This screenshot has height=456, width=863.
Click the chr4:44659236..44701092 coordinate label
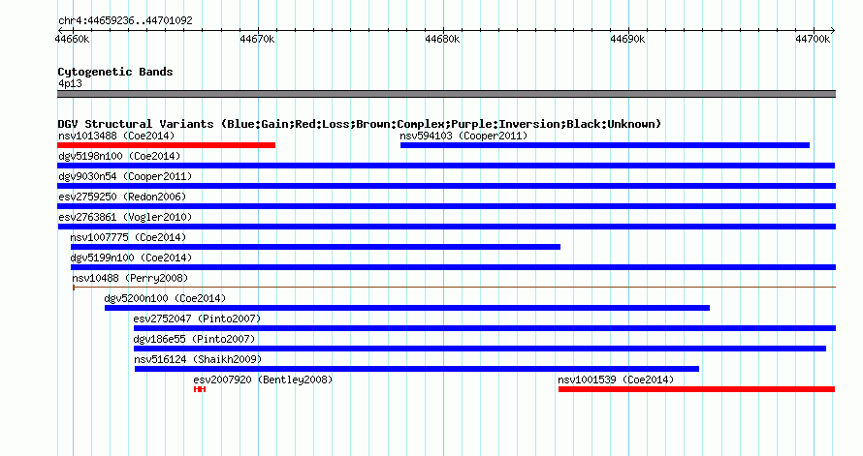[125, 21]
